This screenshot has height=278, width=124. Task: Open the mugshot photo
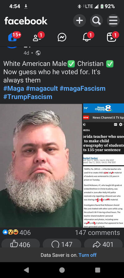pos(41,165)
